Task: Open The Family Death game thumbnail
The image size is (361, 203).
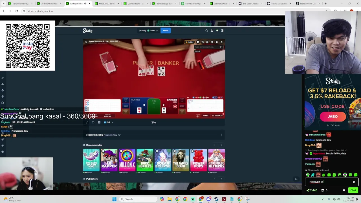Action: (x=181, y=160)
